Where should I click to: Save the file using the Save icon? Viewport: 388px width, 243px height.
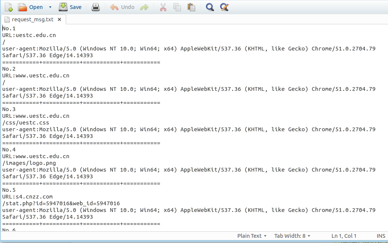click(63, 7)
